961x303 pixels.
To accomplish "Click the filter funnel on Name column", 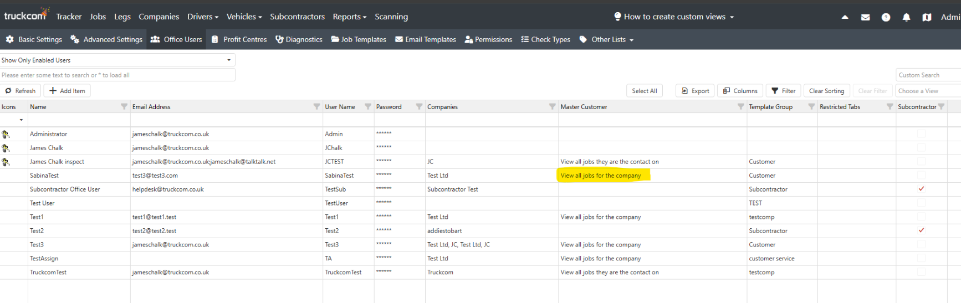I will pyautogui.click(x=124, y=106).
